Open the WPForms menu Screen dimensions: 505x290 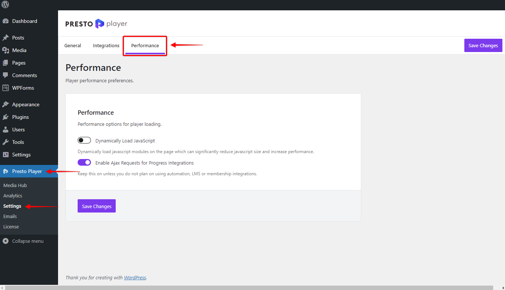29,88
